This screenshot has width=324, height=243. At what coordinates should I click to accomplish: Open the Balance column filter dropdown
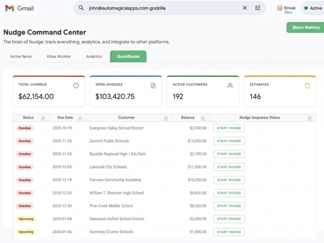tap(203, 118)
